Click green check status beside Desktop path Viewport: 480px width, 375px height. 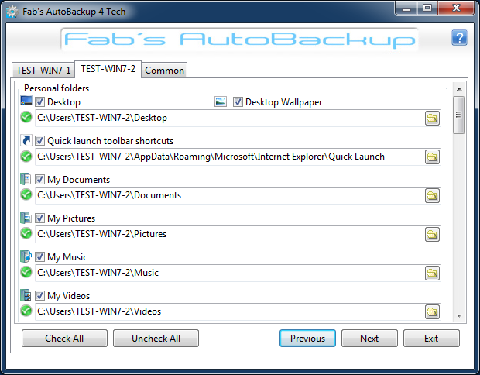(x=26, y=117)
